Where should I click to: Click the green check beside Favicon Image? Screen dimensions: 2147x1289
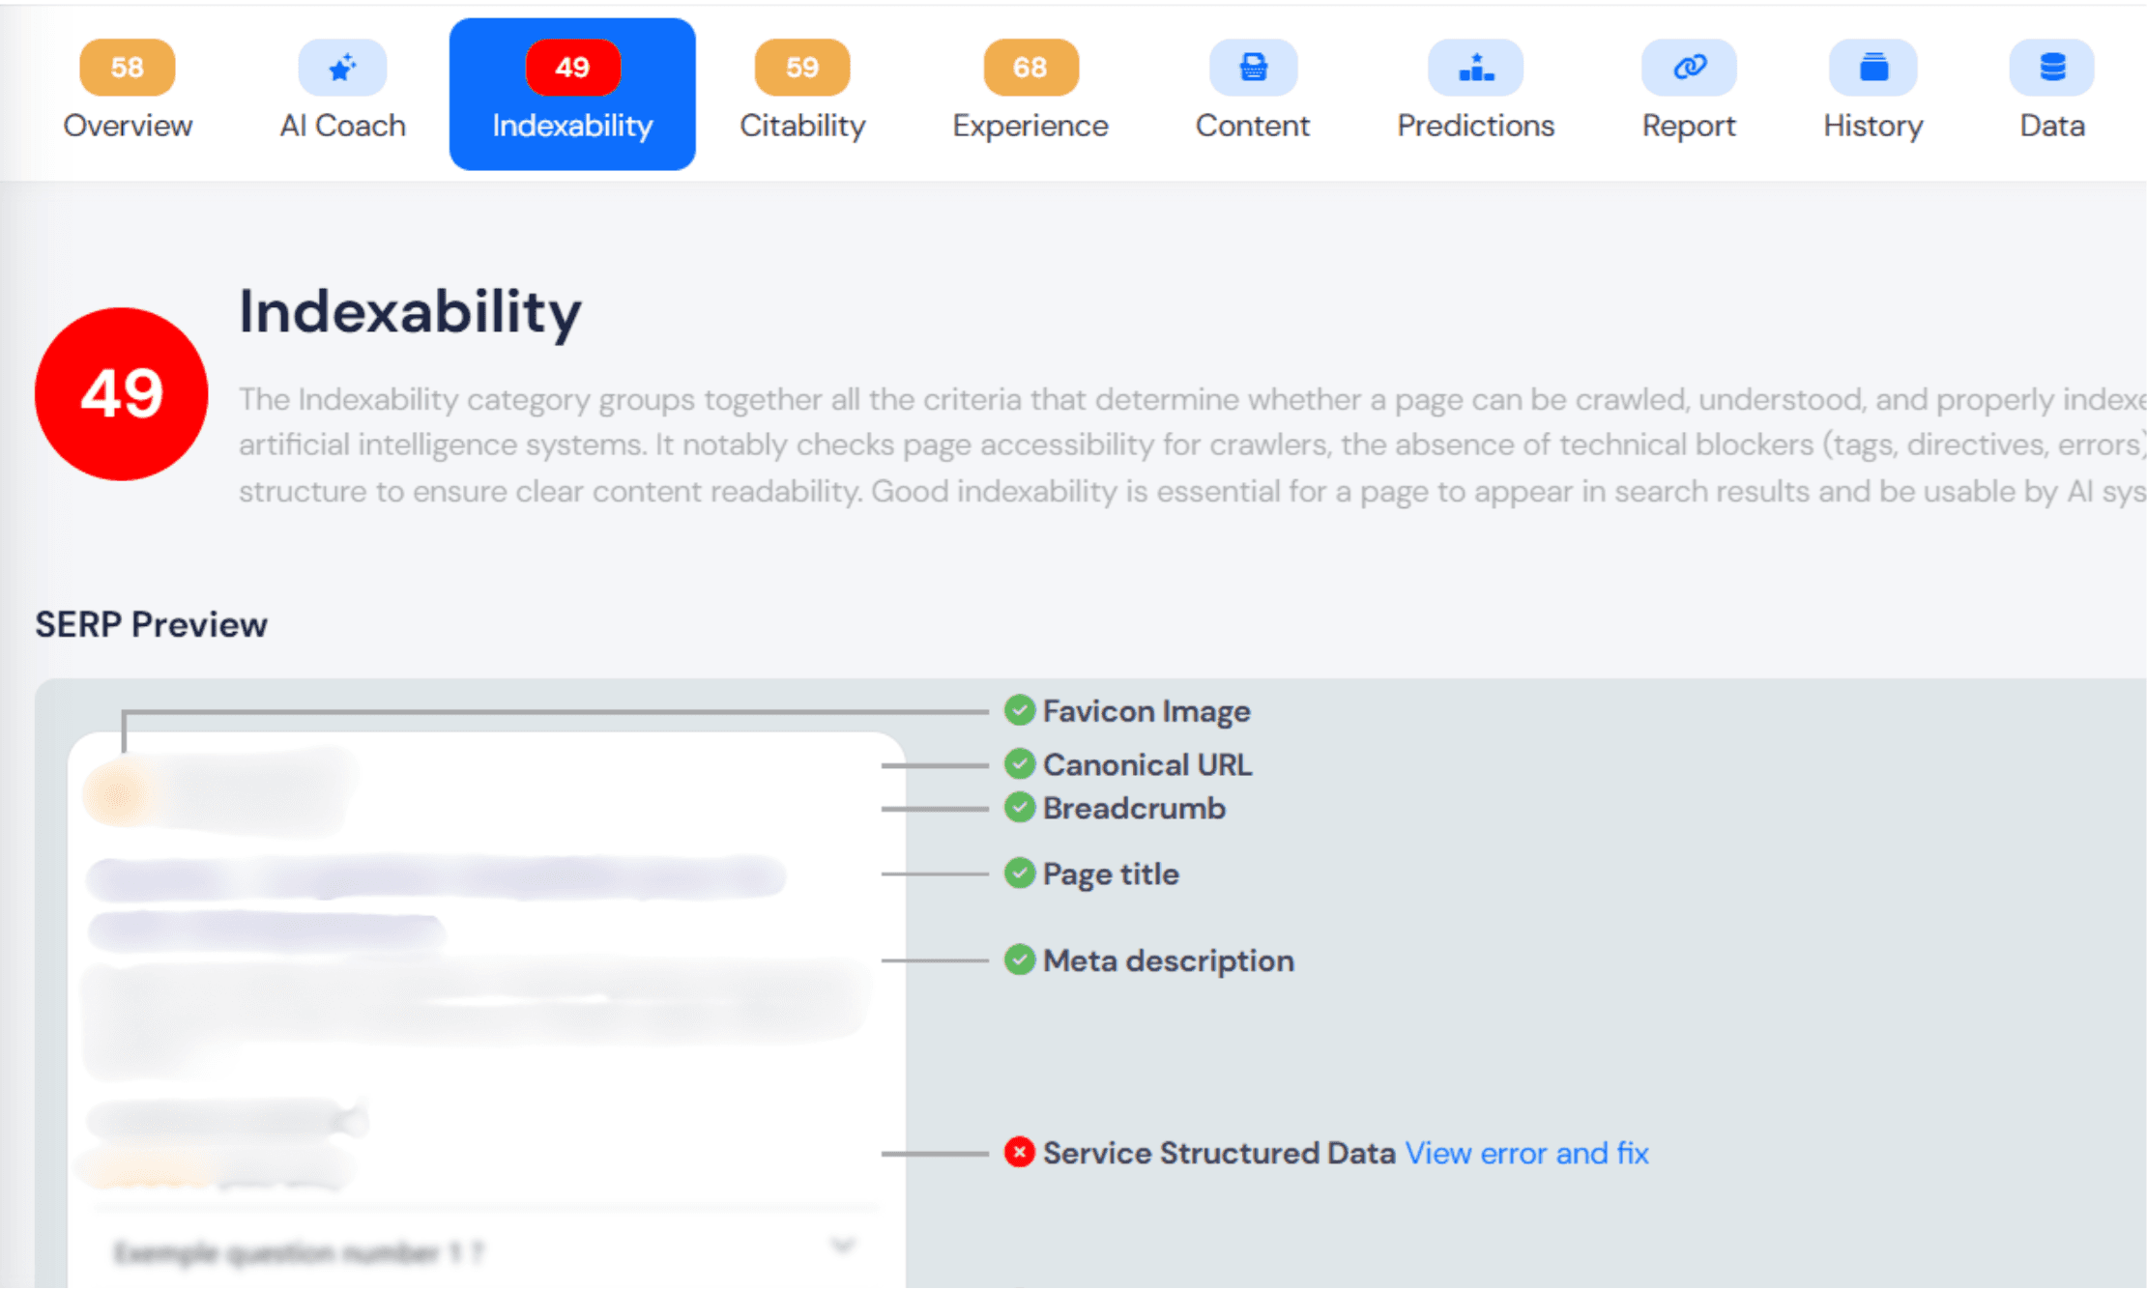pyautogui.click(x=1019, y=710)
